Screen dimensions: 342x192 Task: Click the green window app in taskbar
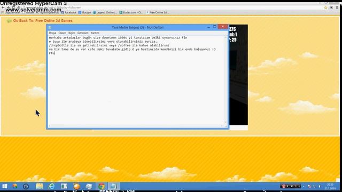coord(64,186)
